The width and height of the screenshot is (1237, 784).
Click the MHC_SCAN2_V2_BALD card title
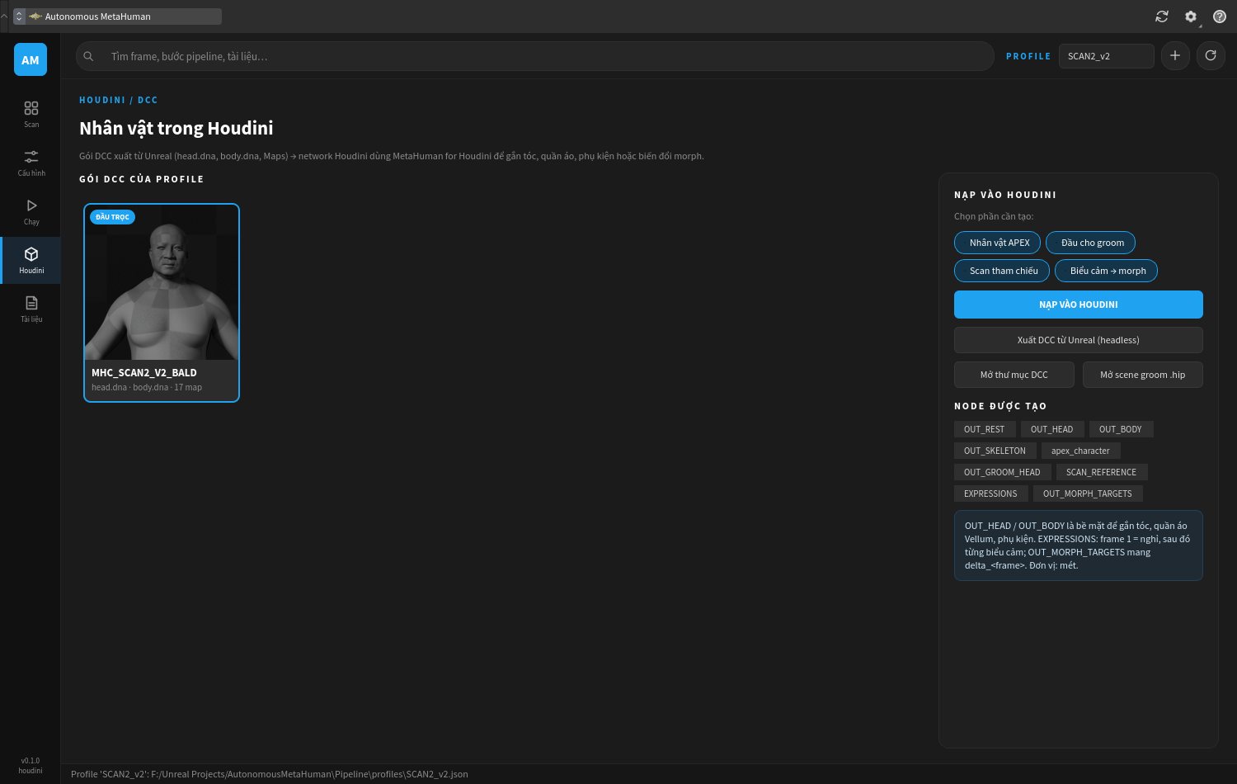(x=144, y=373)
